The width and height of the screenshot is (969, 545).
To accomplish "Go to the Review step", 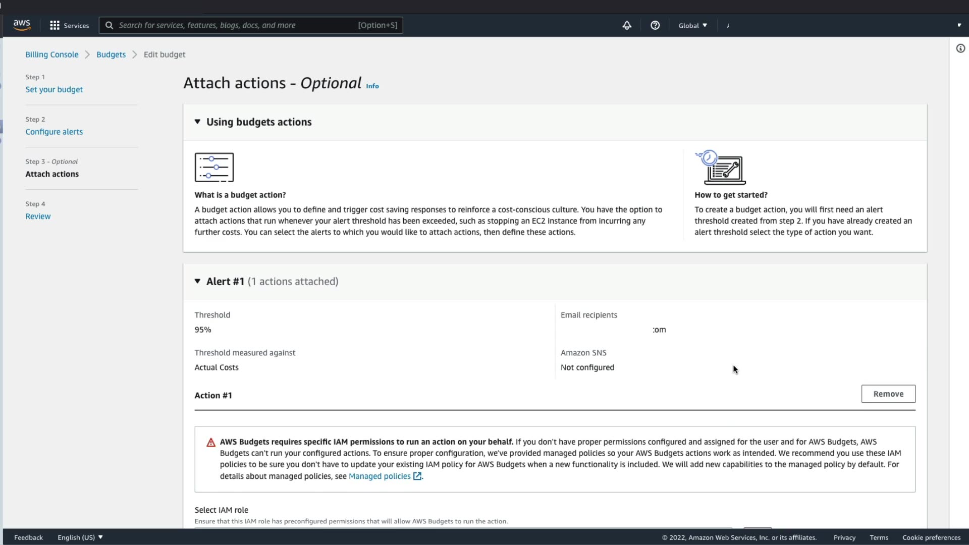I will 38,216.
